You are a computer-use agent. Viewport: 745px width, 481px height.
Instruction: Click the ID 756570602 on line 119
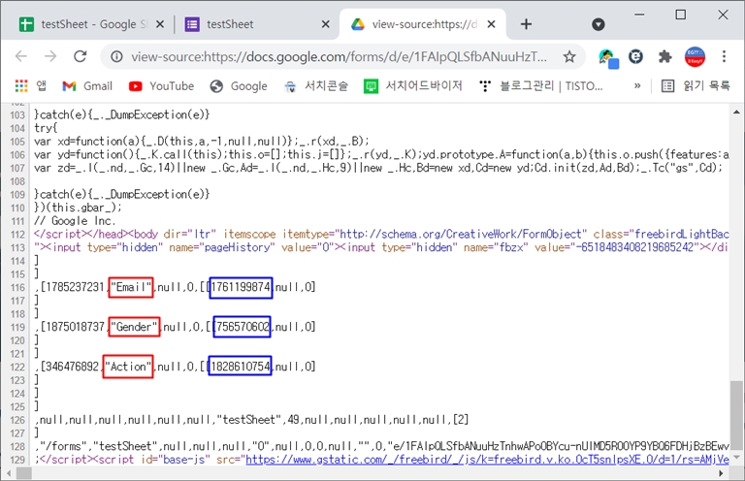click(x=243, y=327)
